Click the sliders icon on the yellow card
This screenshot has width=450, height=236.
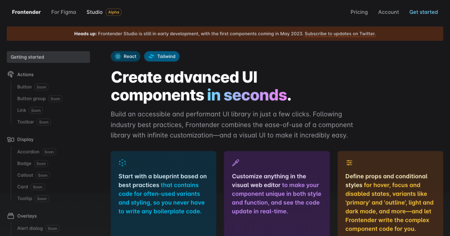click(x=349, y=163)
